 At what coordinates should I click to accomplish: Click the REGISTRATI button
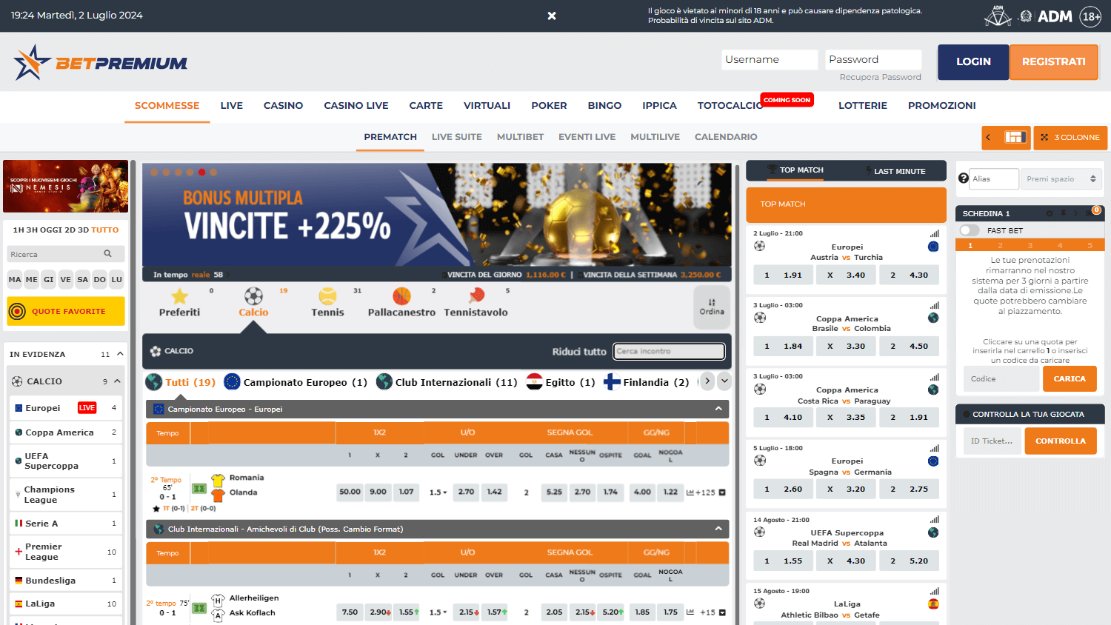pyautogui.click(x=1054, y=62)
